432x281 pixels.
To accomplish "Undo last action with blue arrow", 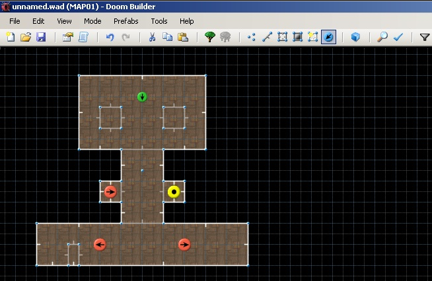I will click(x=110, y=36).
